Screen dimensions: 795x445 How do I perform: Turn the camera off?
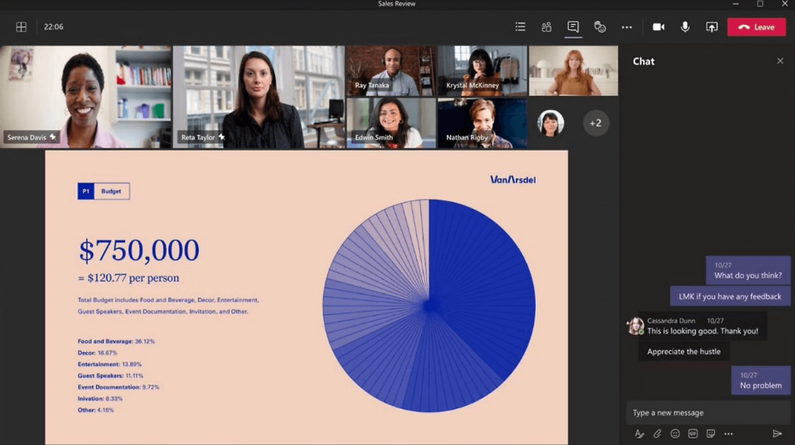click(x=658, y=27)
